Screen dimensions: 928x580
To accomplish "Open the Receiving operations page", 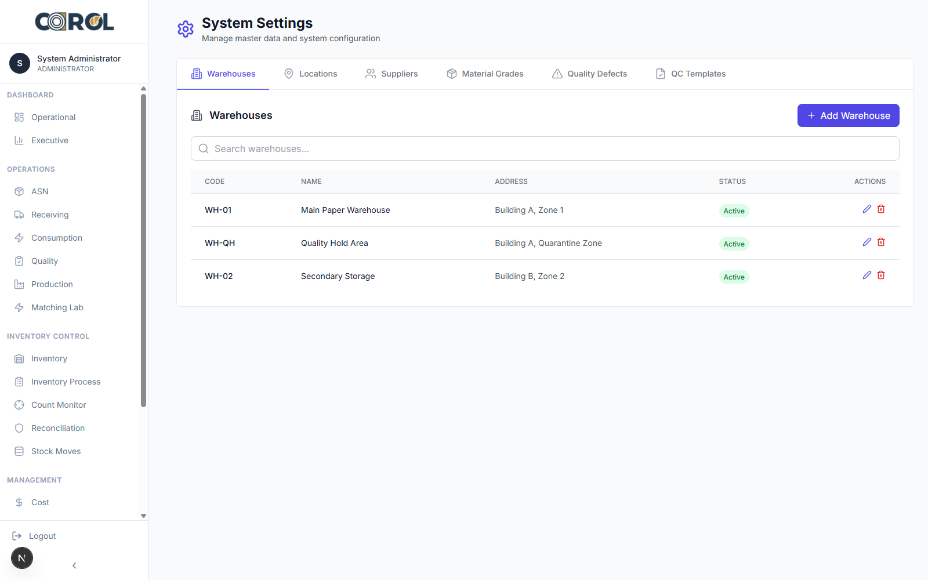I will [49, 215].
